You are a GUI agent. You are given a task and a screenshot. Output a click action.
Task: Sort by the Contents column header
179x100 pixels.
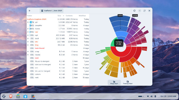click(x=69, y=16)
